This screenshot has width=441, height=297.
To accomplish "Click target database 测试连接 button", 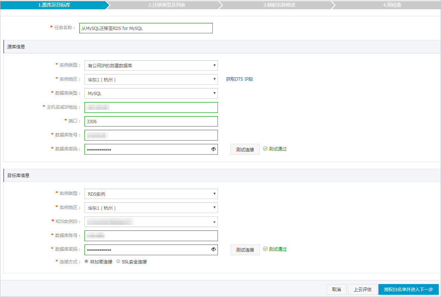I will point(245,250).
